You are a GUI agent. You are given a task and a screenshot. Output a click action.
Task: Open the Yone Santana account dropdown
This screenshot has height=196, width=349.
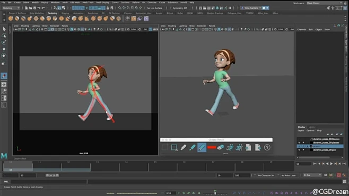[251, 8]
